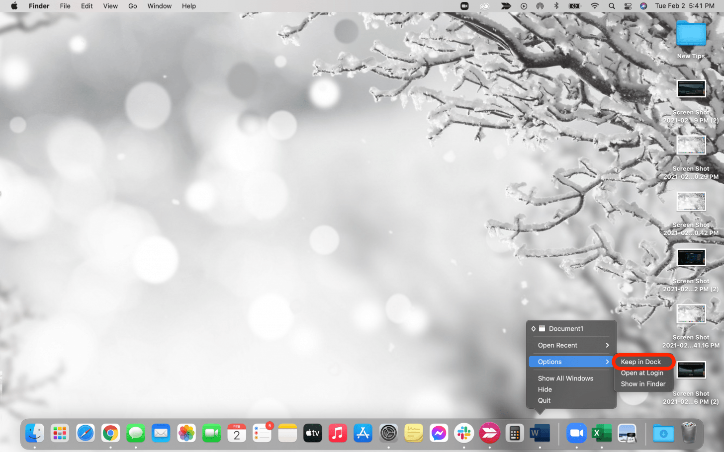Choose Quit from the context menu
Screen dimensions: 724x452
point(544,400)
